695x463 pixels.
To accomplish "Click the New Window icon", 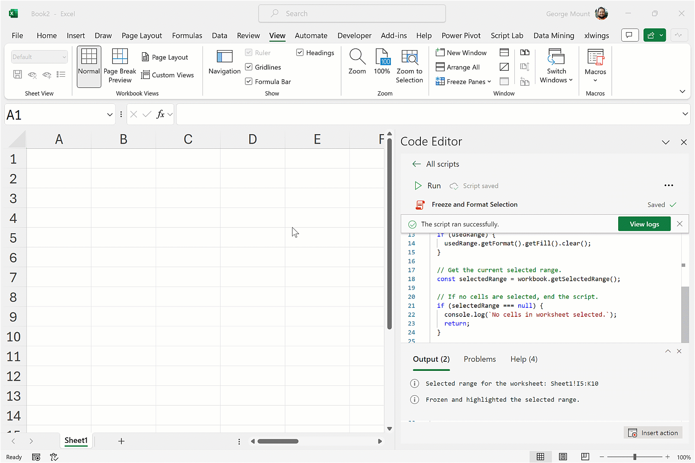I will 440,53.
